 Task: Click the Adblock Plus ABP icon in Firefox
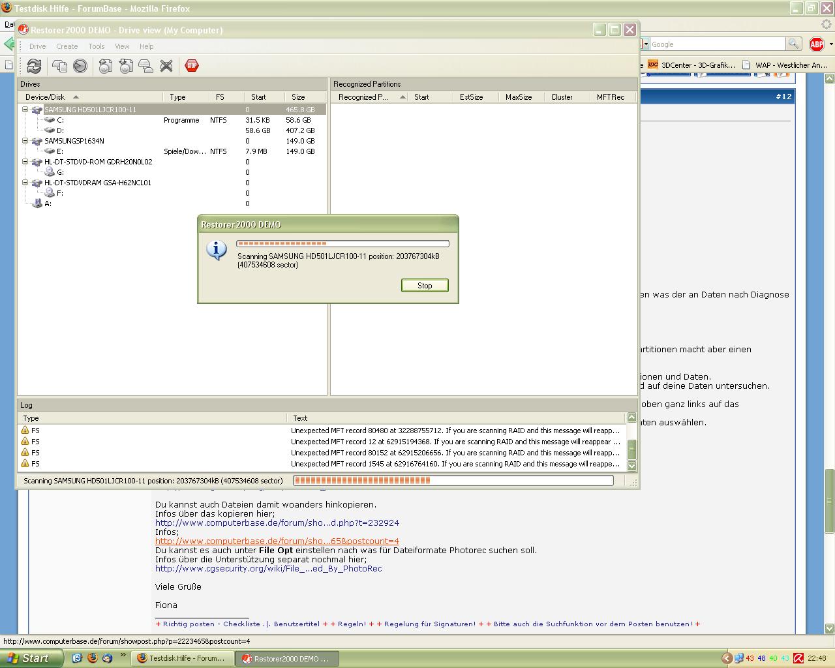(x=817, y=44)
